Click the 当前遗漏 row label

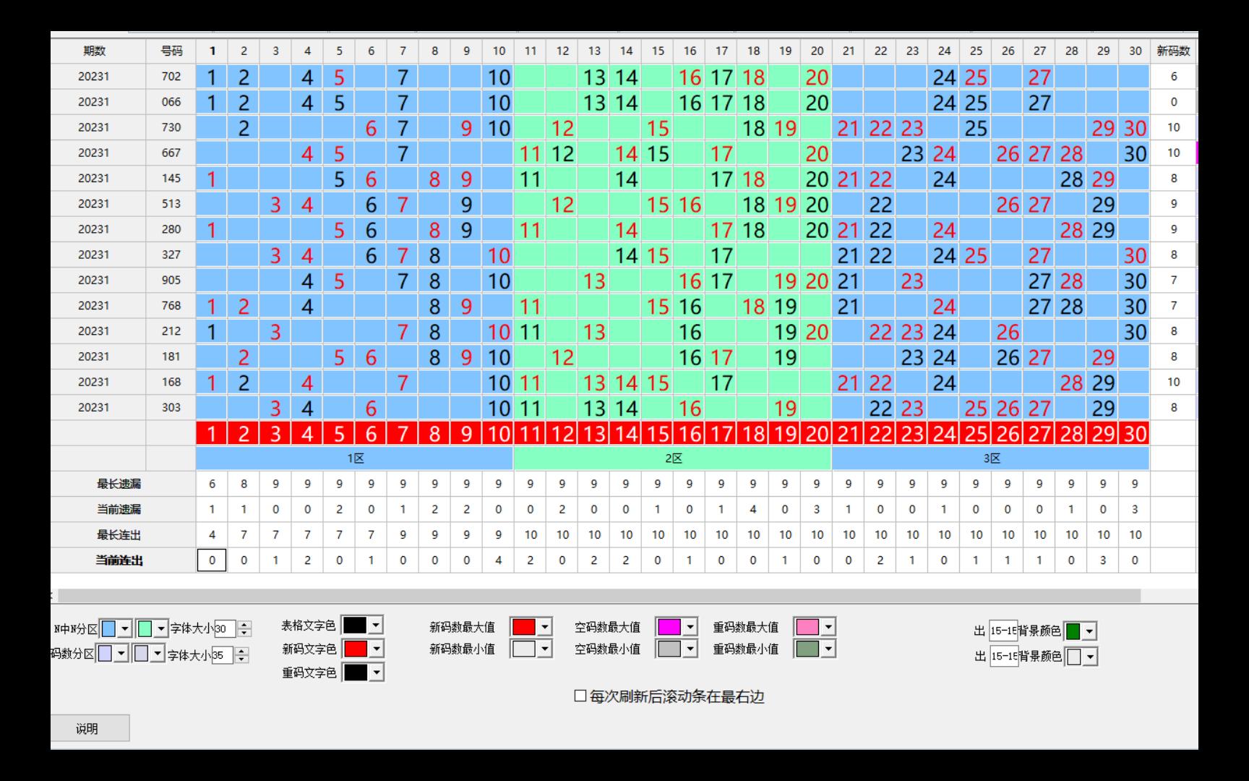(x=119, y=509)
